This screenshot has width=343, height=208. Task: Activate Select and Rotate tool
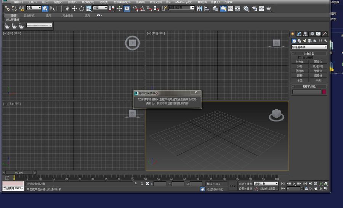[x=82, y=8]
